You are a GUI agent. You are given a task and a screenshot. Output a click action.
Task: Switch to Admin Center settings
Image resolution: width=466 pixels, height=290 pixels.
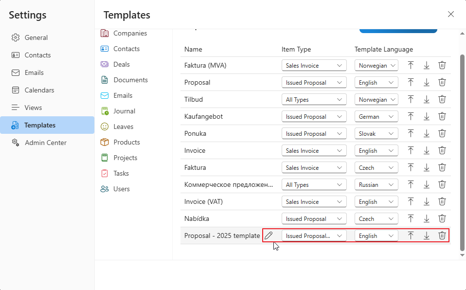point(45,143)
